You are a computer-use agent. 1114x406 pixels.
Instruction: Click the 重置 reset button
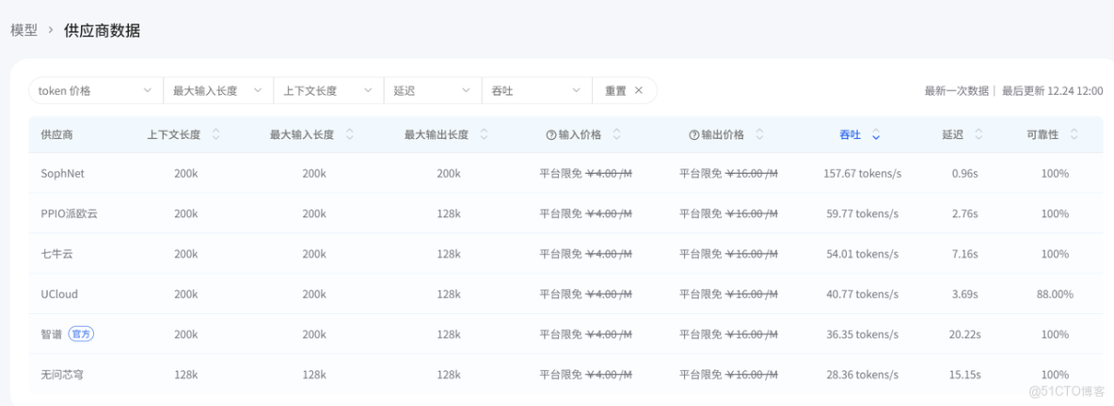624,91
